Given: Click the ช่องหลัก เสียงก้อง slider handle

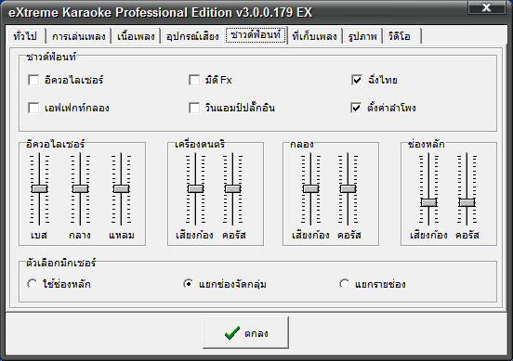Looking at the screenshot, I should point(428,202).
